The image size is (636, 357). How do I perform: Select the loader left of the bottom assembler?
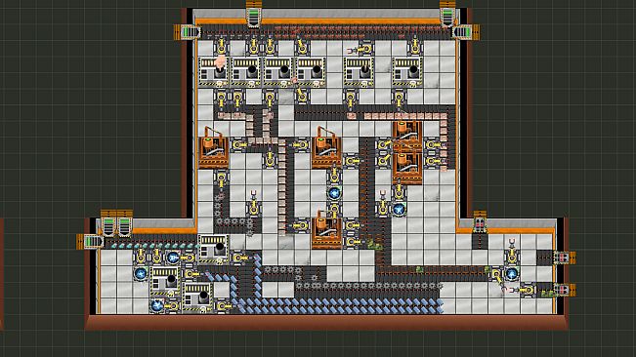click(x=300, y=225)
